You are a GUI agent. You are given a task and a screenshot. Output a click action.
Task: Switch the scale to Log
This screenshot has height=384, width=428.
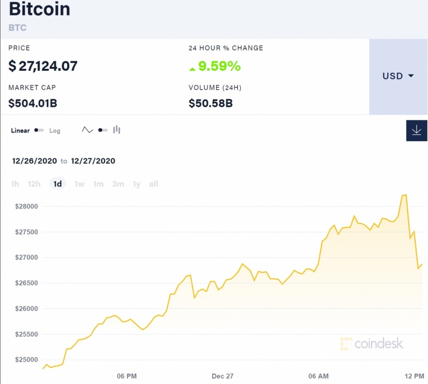pos(55,131)
